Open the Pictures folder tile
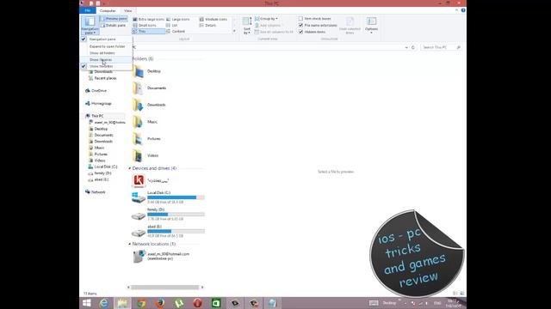Image resolution: width=551 pixels, height=309 pixels. pos(147,139)
